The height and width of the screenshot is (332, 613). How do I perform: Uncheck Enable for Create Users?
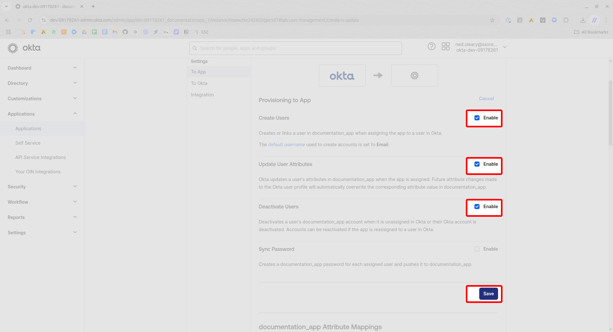point(477,118)
